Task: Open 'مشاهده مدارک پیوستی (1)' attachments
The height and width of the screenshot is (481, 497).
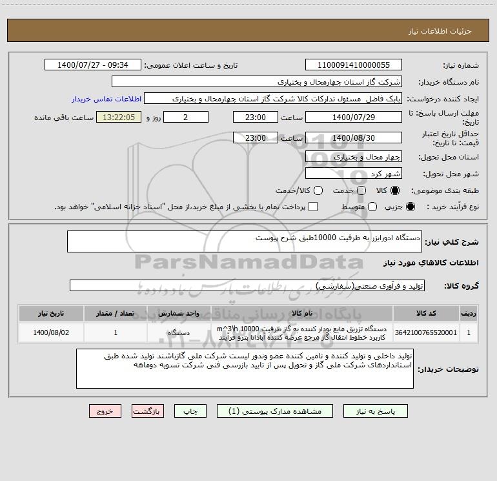Action: pyautogui.click(x=275, y=411)
